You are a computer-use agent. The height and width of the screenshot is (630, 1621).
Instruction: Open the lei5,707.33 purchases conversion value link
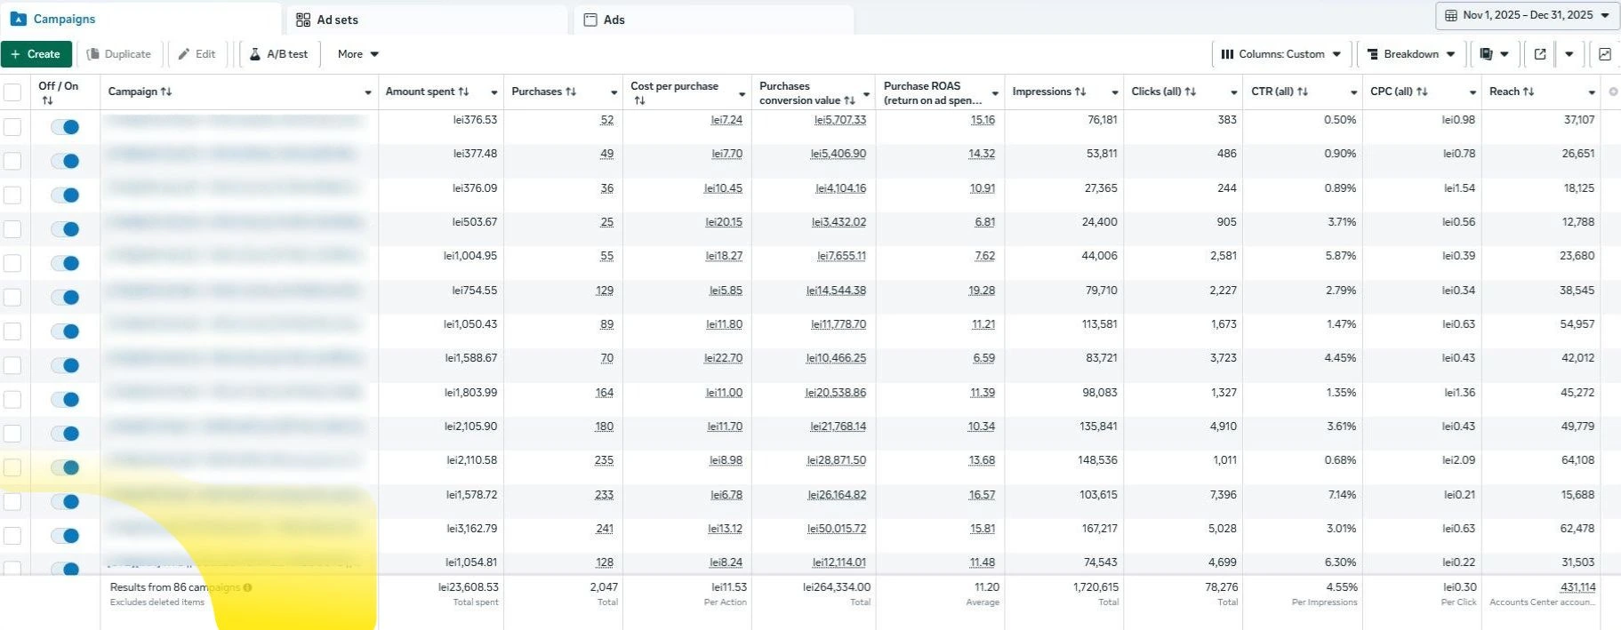839,120
